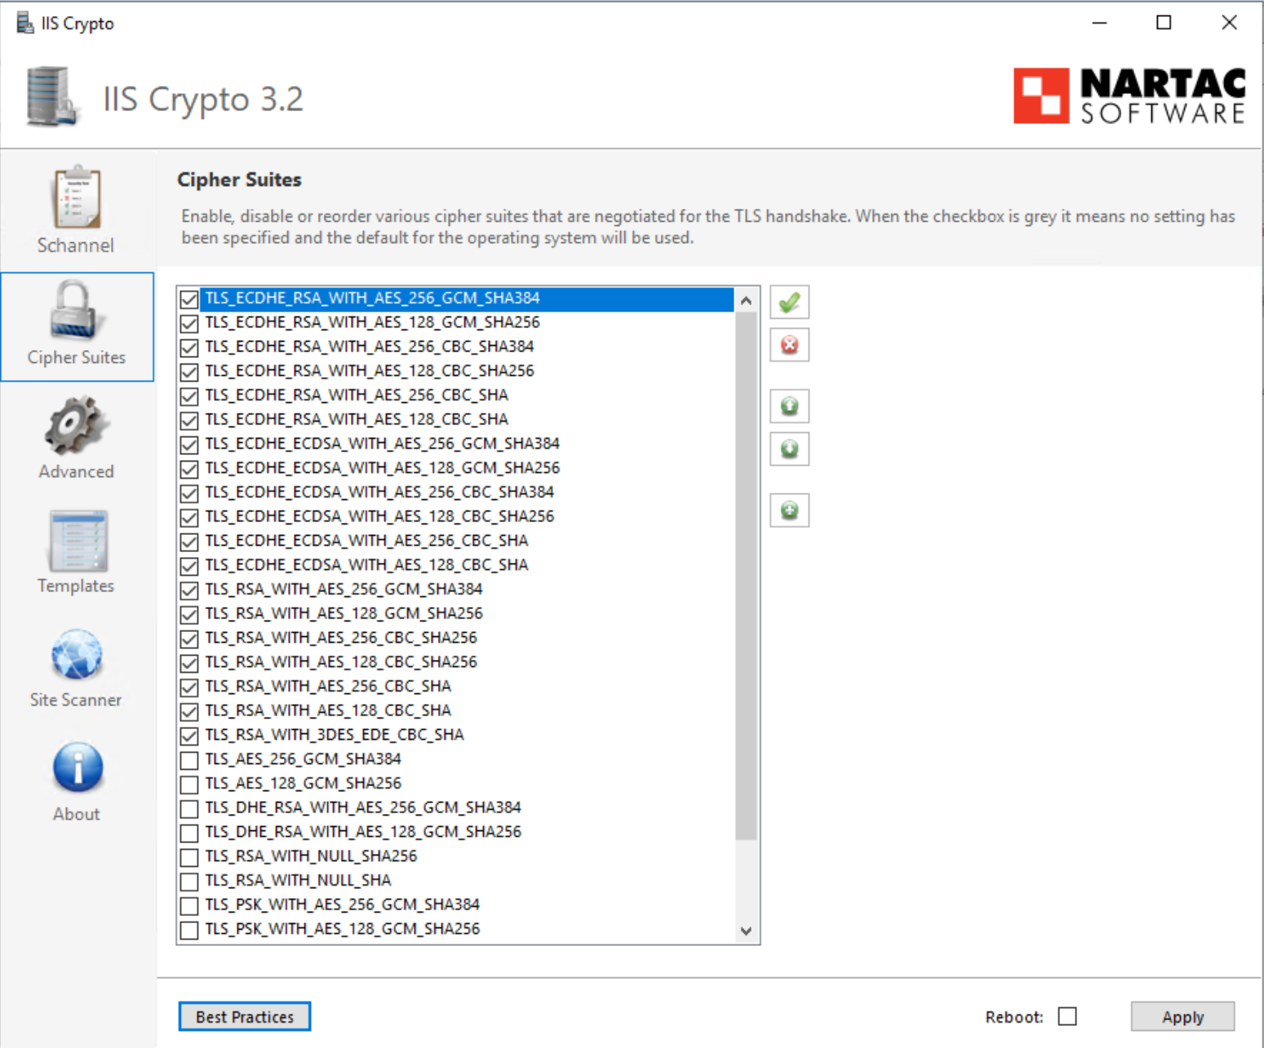
Task: Toggle the Reboot checkbox
Action: click(1067, 1016)
